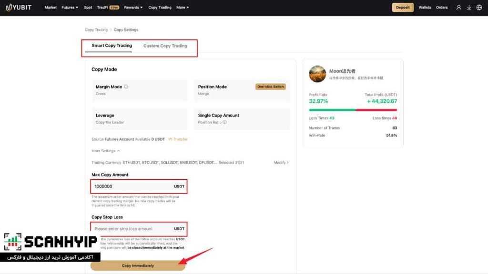Go to the Copy Trading breadcrumb

pyautogui.click(x=96, y=30)
